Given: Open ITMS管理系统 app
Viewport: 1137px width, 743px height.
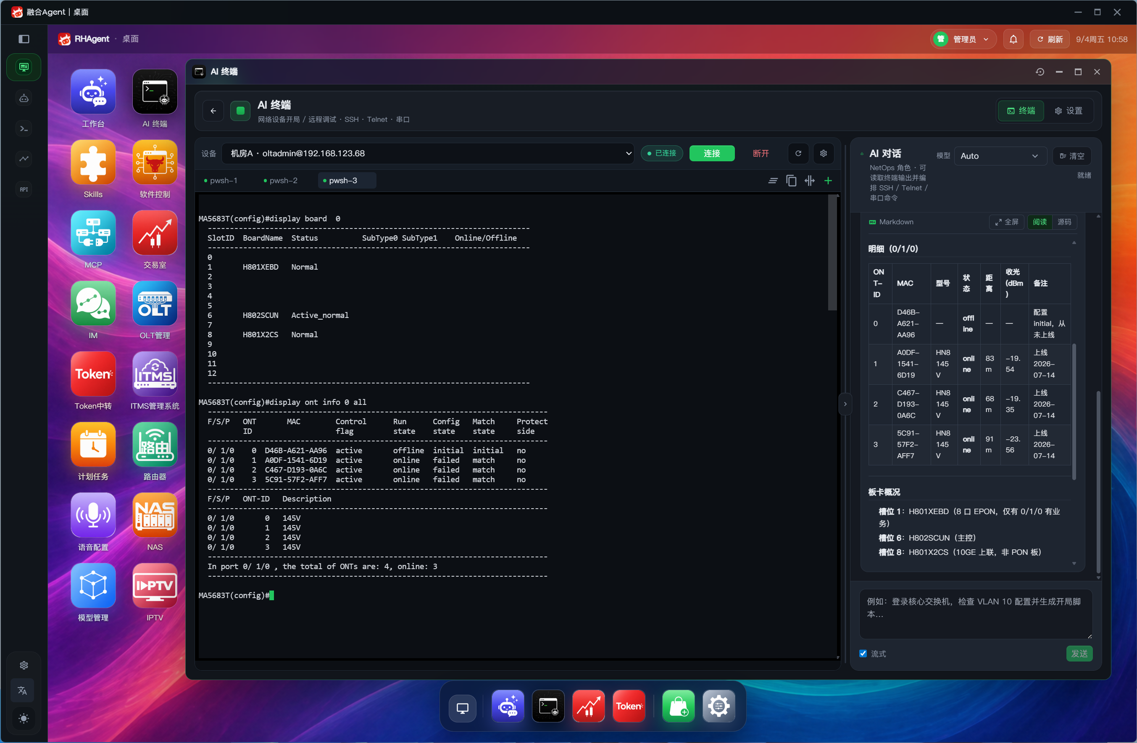Looking at the screenshot, I should tap(155, 374).
